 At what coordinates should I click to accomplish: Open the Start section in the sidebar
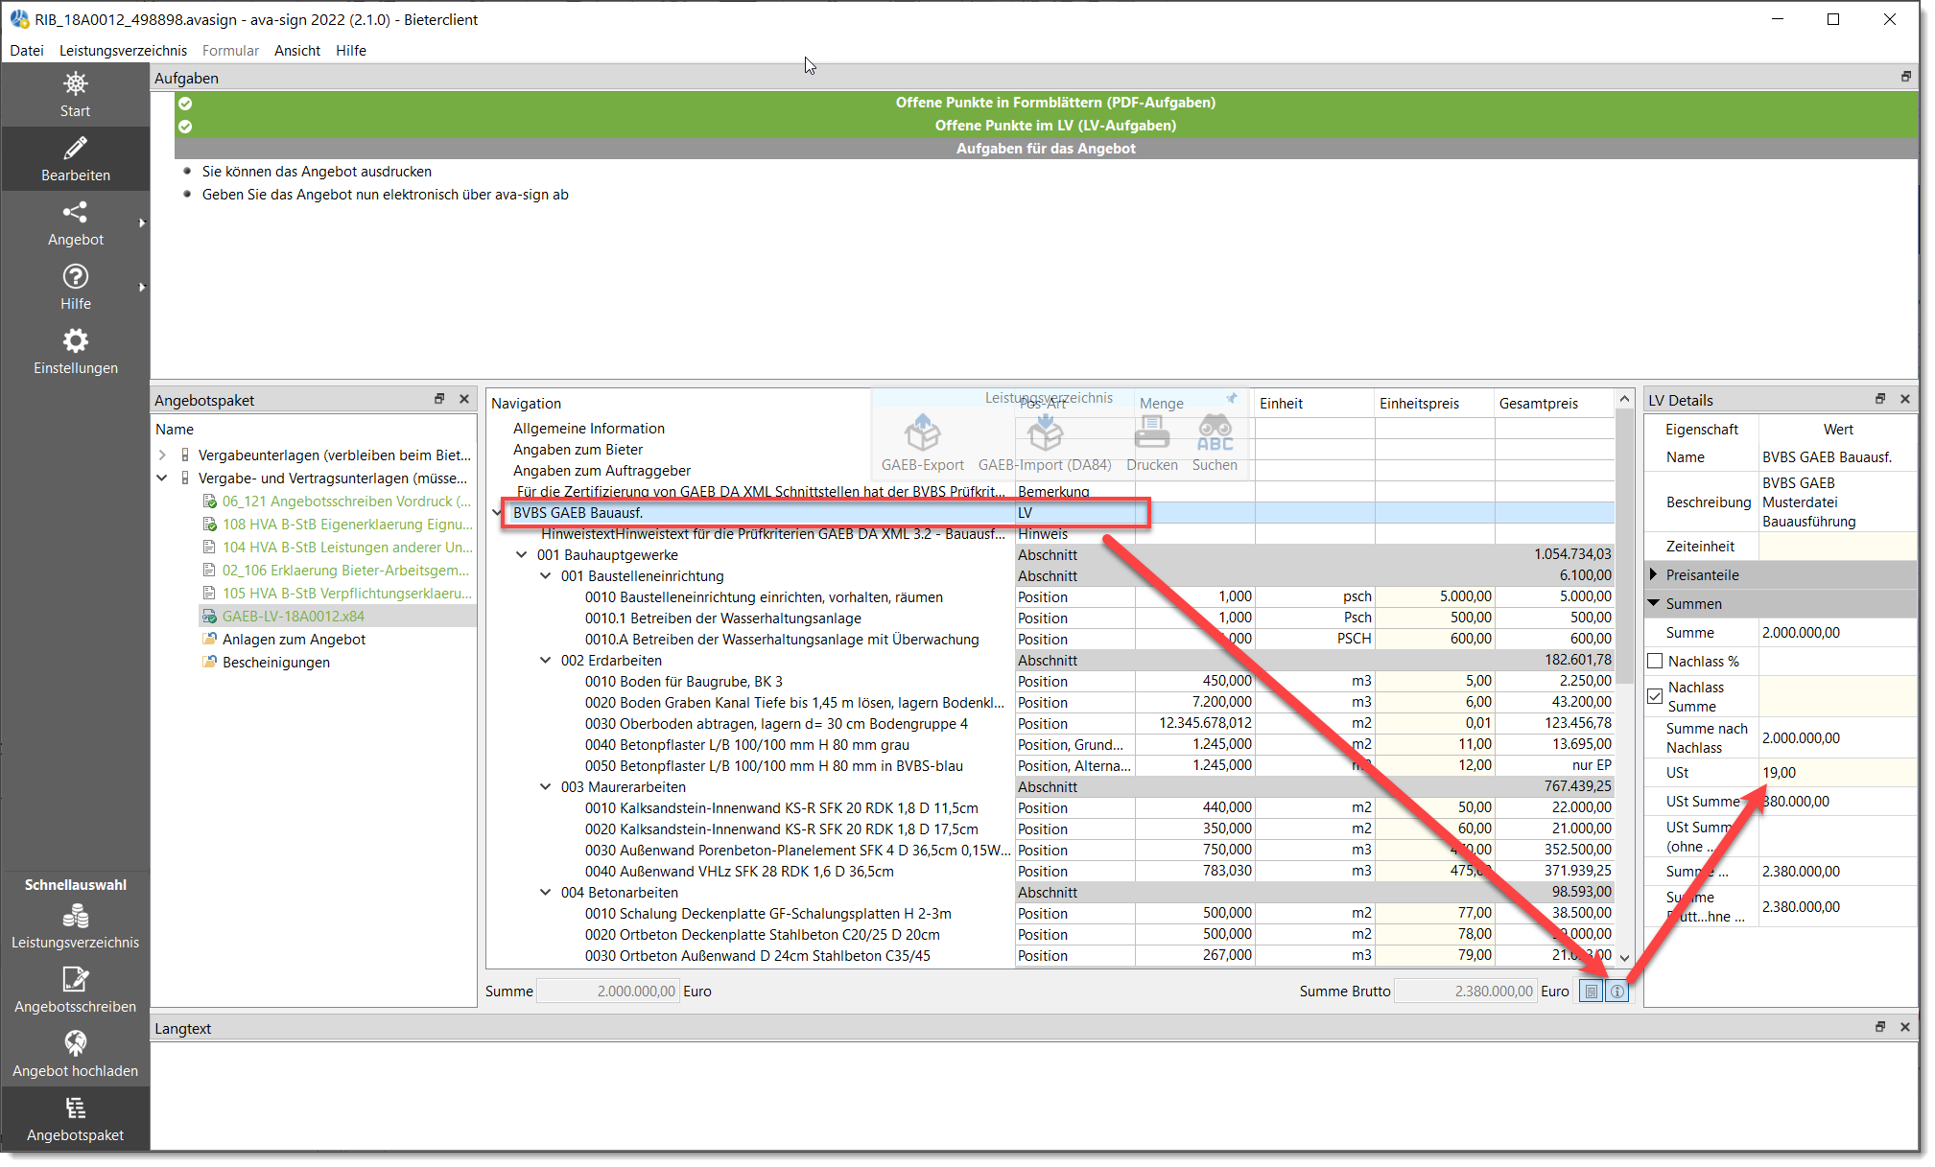[x=75, y=95]
